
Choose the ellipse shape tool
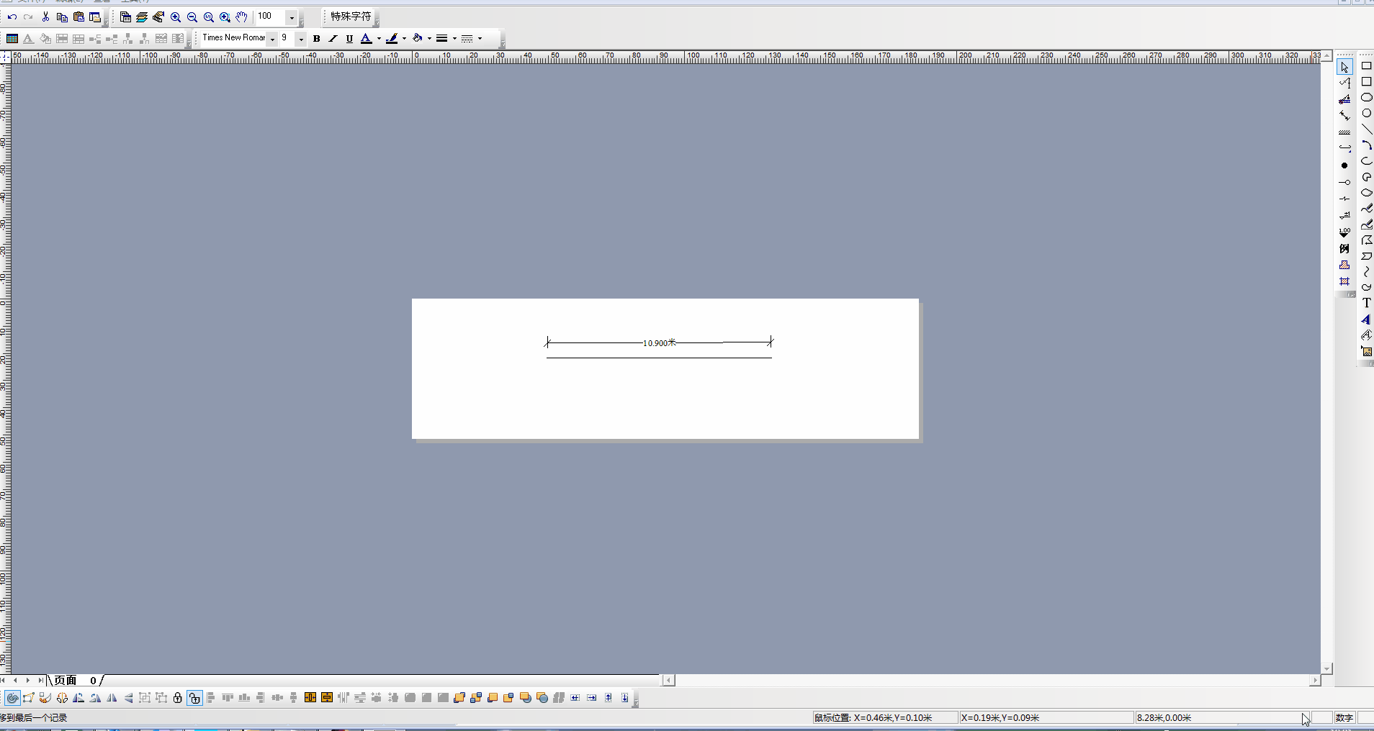1366,97
